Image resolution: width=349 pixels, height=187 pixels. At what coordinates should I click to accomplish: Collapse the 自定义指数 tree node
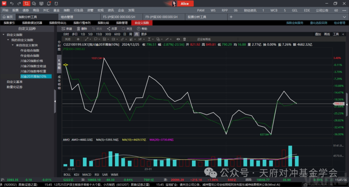pyautogui.click(x=3, y=35)
